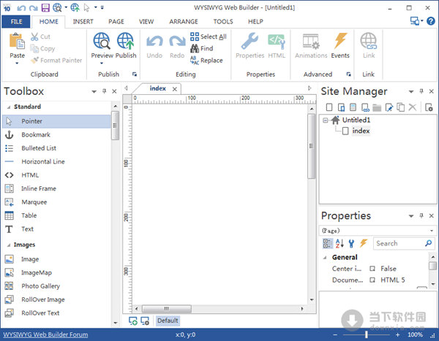Select the Marquee tool in Toolbox

coord(57,202)
